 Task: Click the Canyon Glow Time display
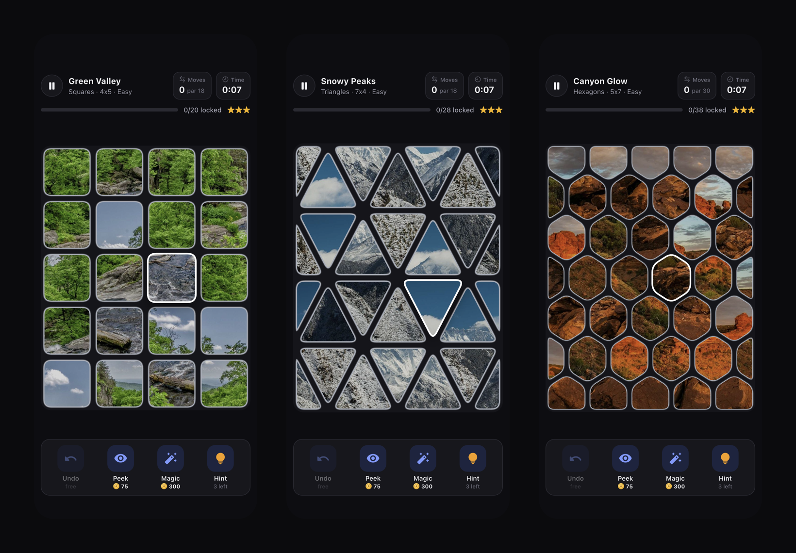coord(738,86)
